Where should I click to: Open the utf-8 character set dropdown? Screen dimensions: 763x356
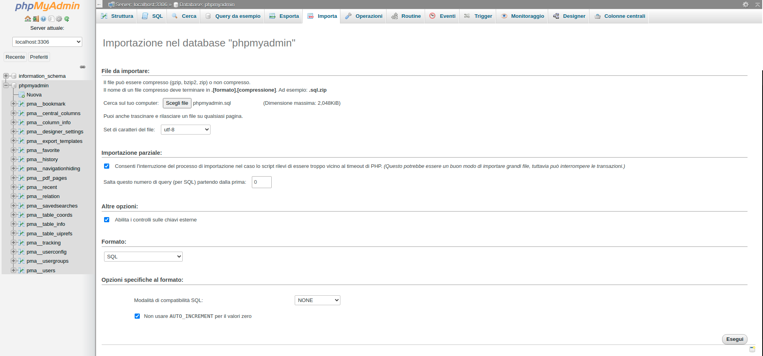pos(185,129)
